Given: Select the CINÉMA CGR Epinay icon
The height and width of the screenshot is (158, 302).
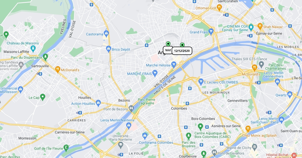Looking at the screenshot, I should pyautogui.click(x=251, y=27).
